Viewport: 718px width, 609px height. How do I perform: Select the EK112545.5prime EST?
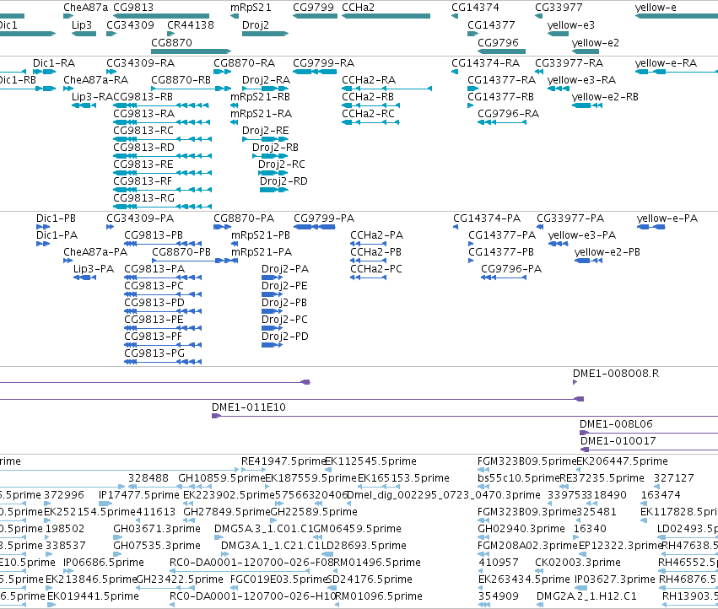(x=328, y=469)
